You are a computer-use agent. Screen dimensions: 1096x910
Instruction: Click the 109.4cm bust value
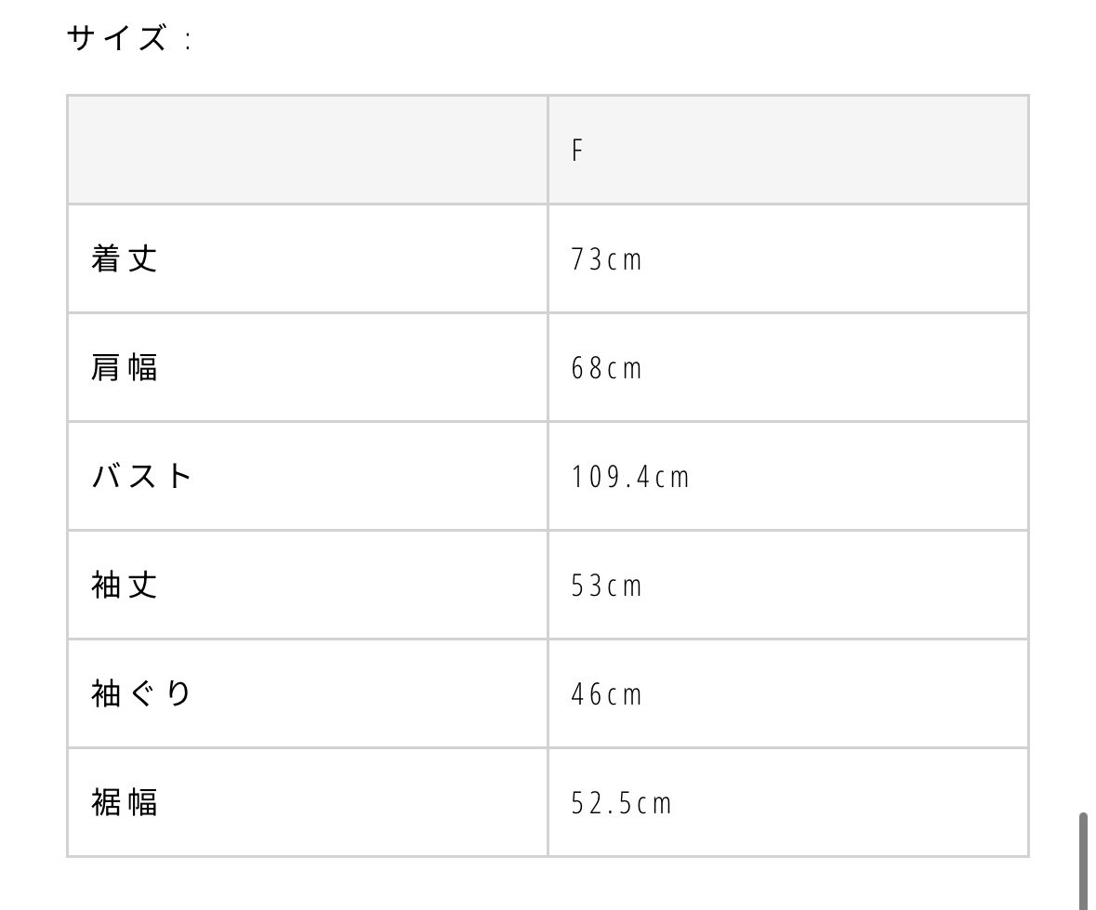[630, 477]
